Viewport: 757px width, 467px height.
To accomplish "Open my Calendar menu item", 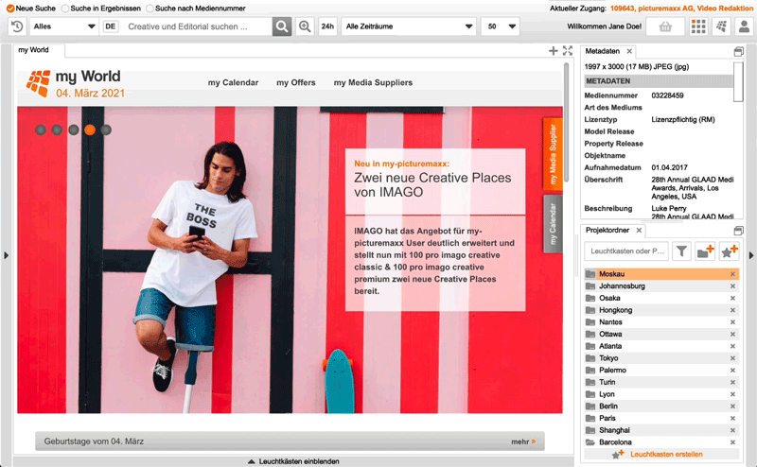I will [x=233, y=83].
